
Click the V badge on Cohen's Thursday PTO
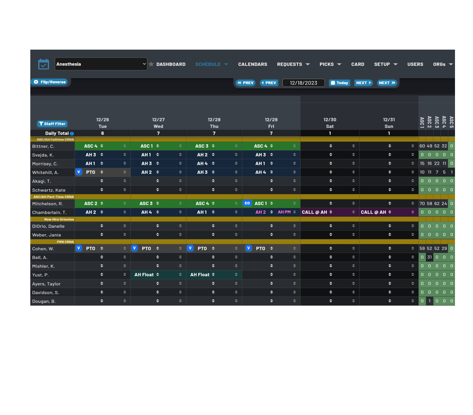pos(190,248)
